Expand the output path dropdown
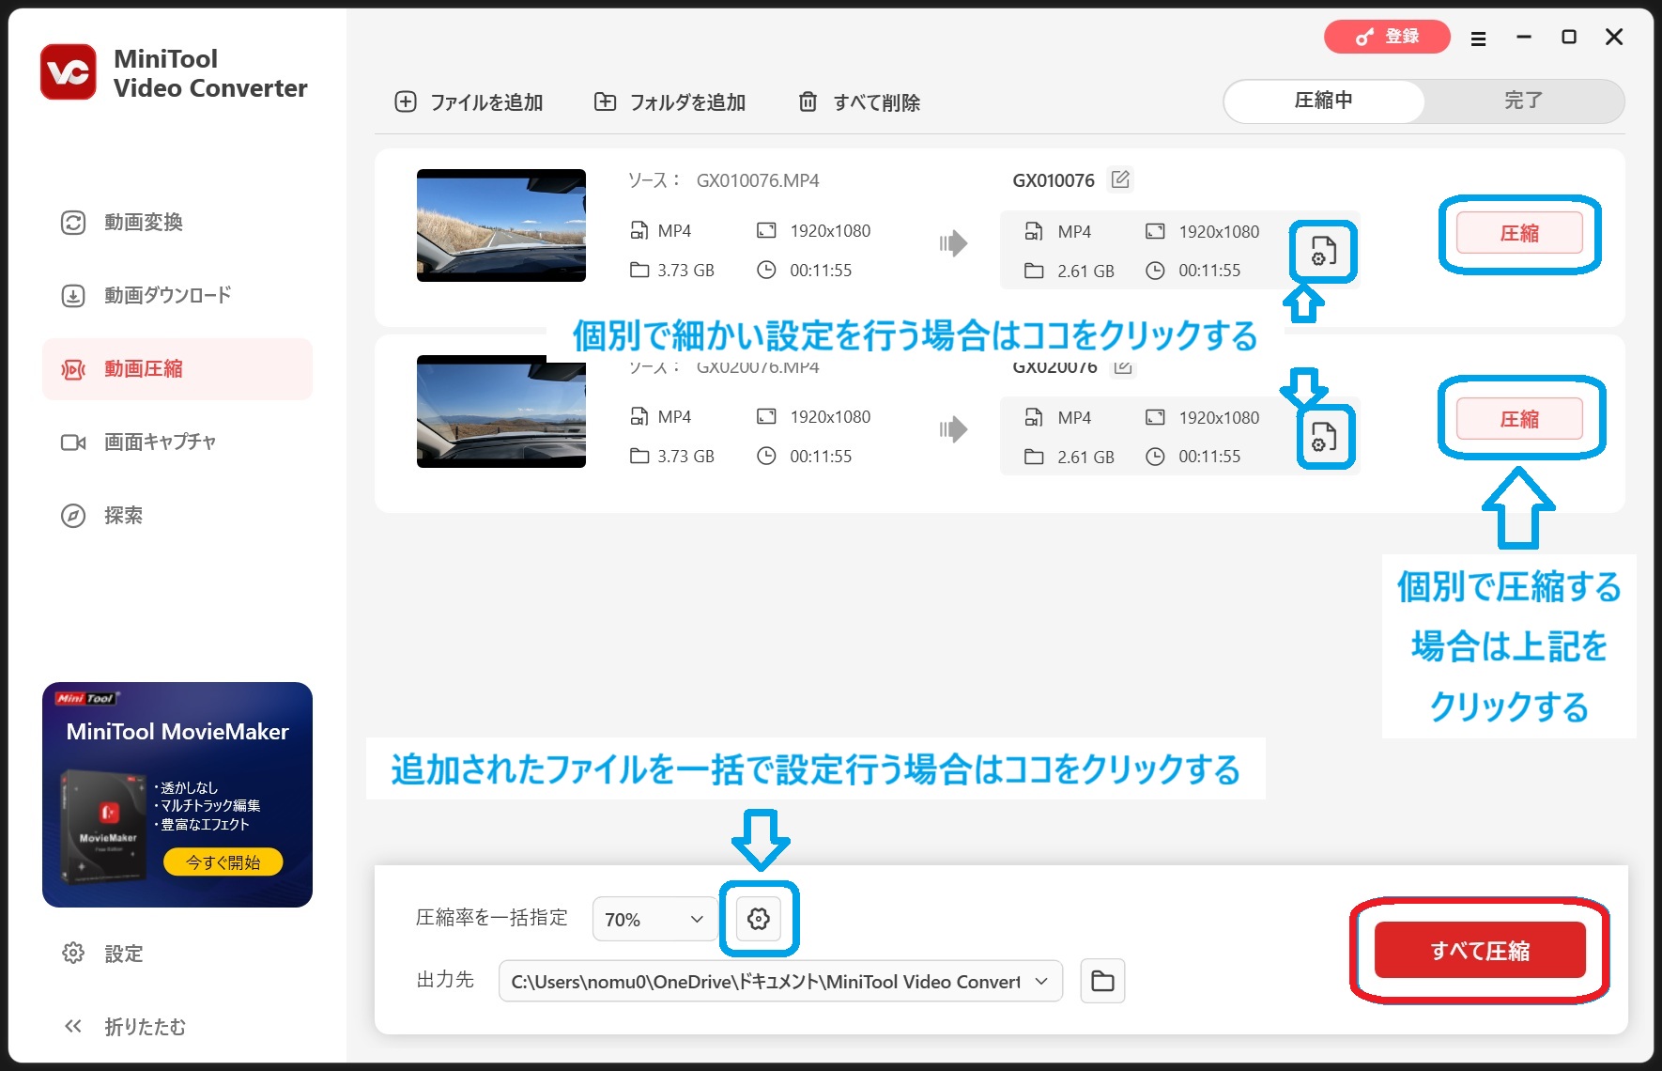This screenshot has height=1071, width=1662. pos(1040,982)
